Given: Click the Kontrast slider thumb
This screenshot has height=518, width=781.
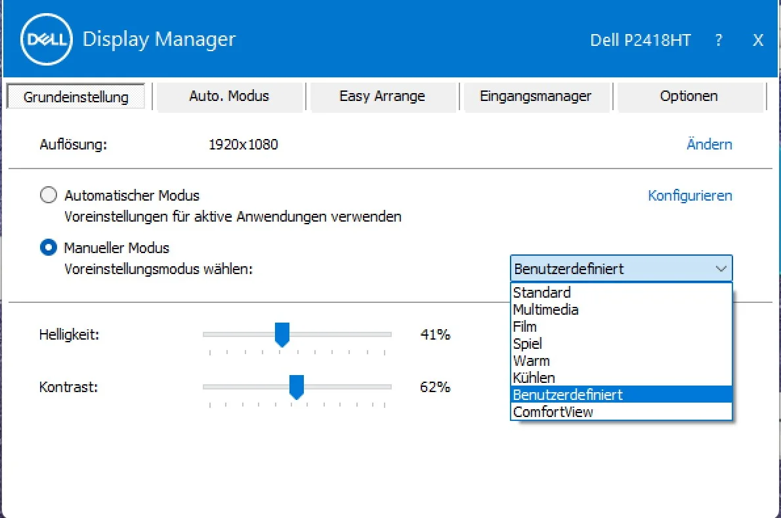Looking at the screenshot, I should 297,387.
